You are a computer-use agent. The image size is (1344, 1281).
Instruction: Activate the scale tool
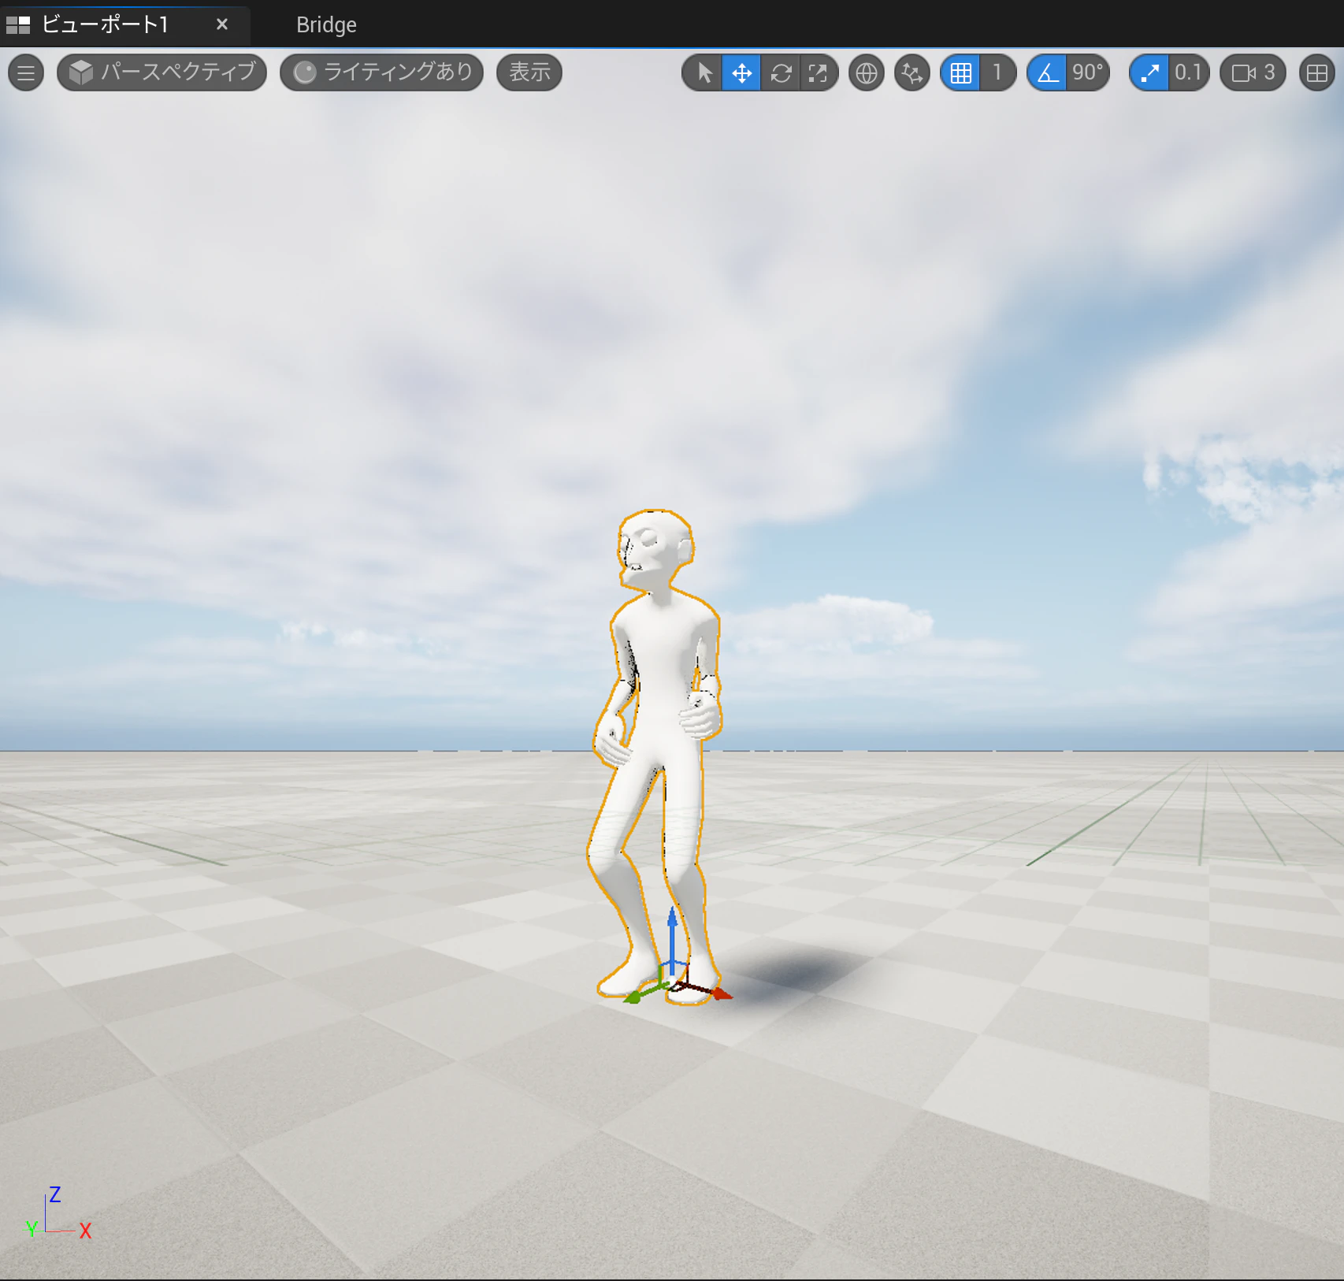click(819, 73)
